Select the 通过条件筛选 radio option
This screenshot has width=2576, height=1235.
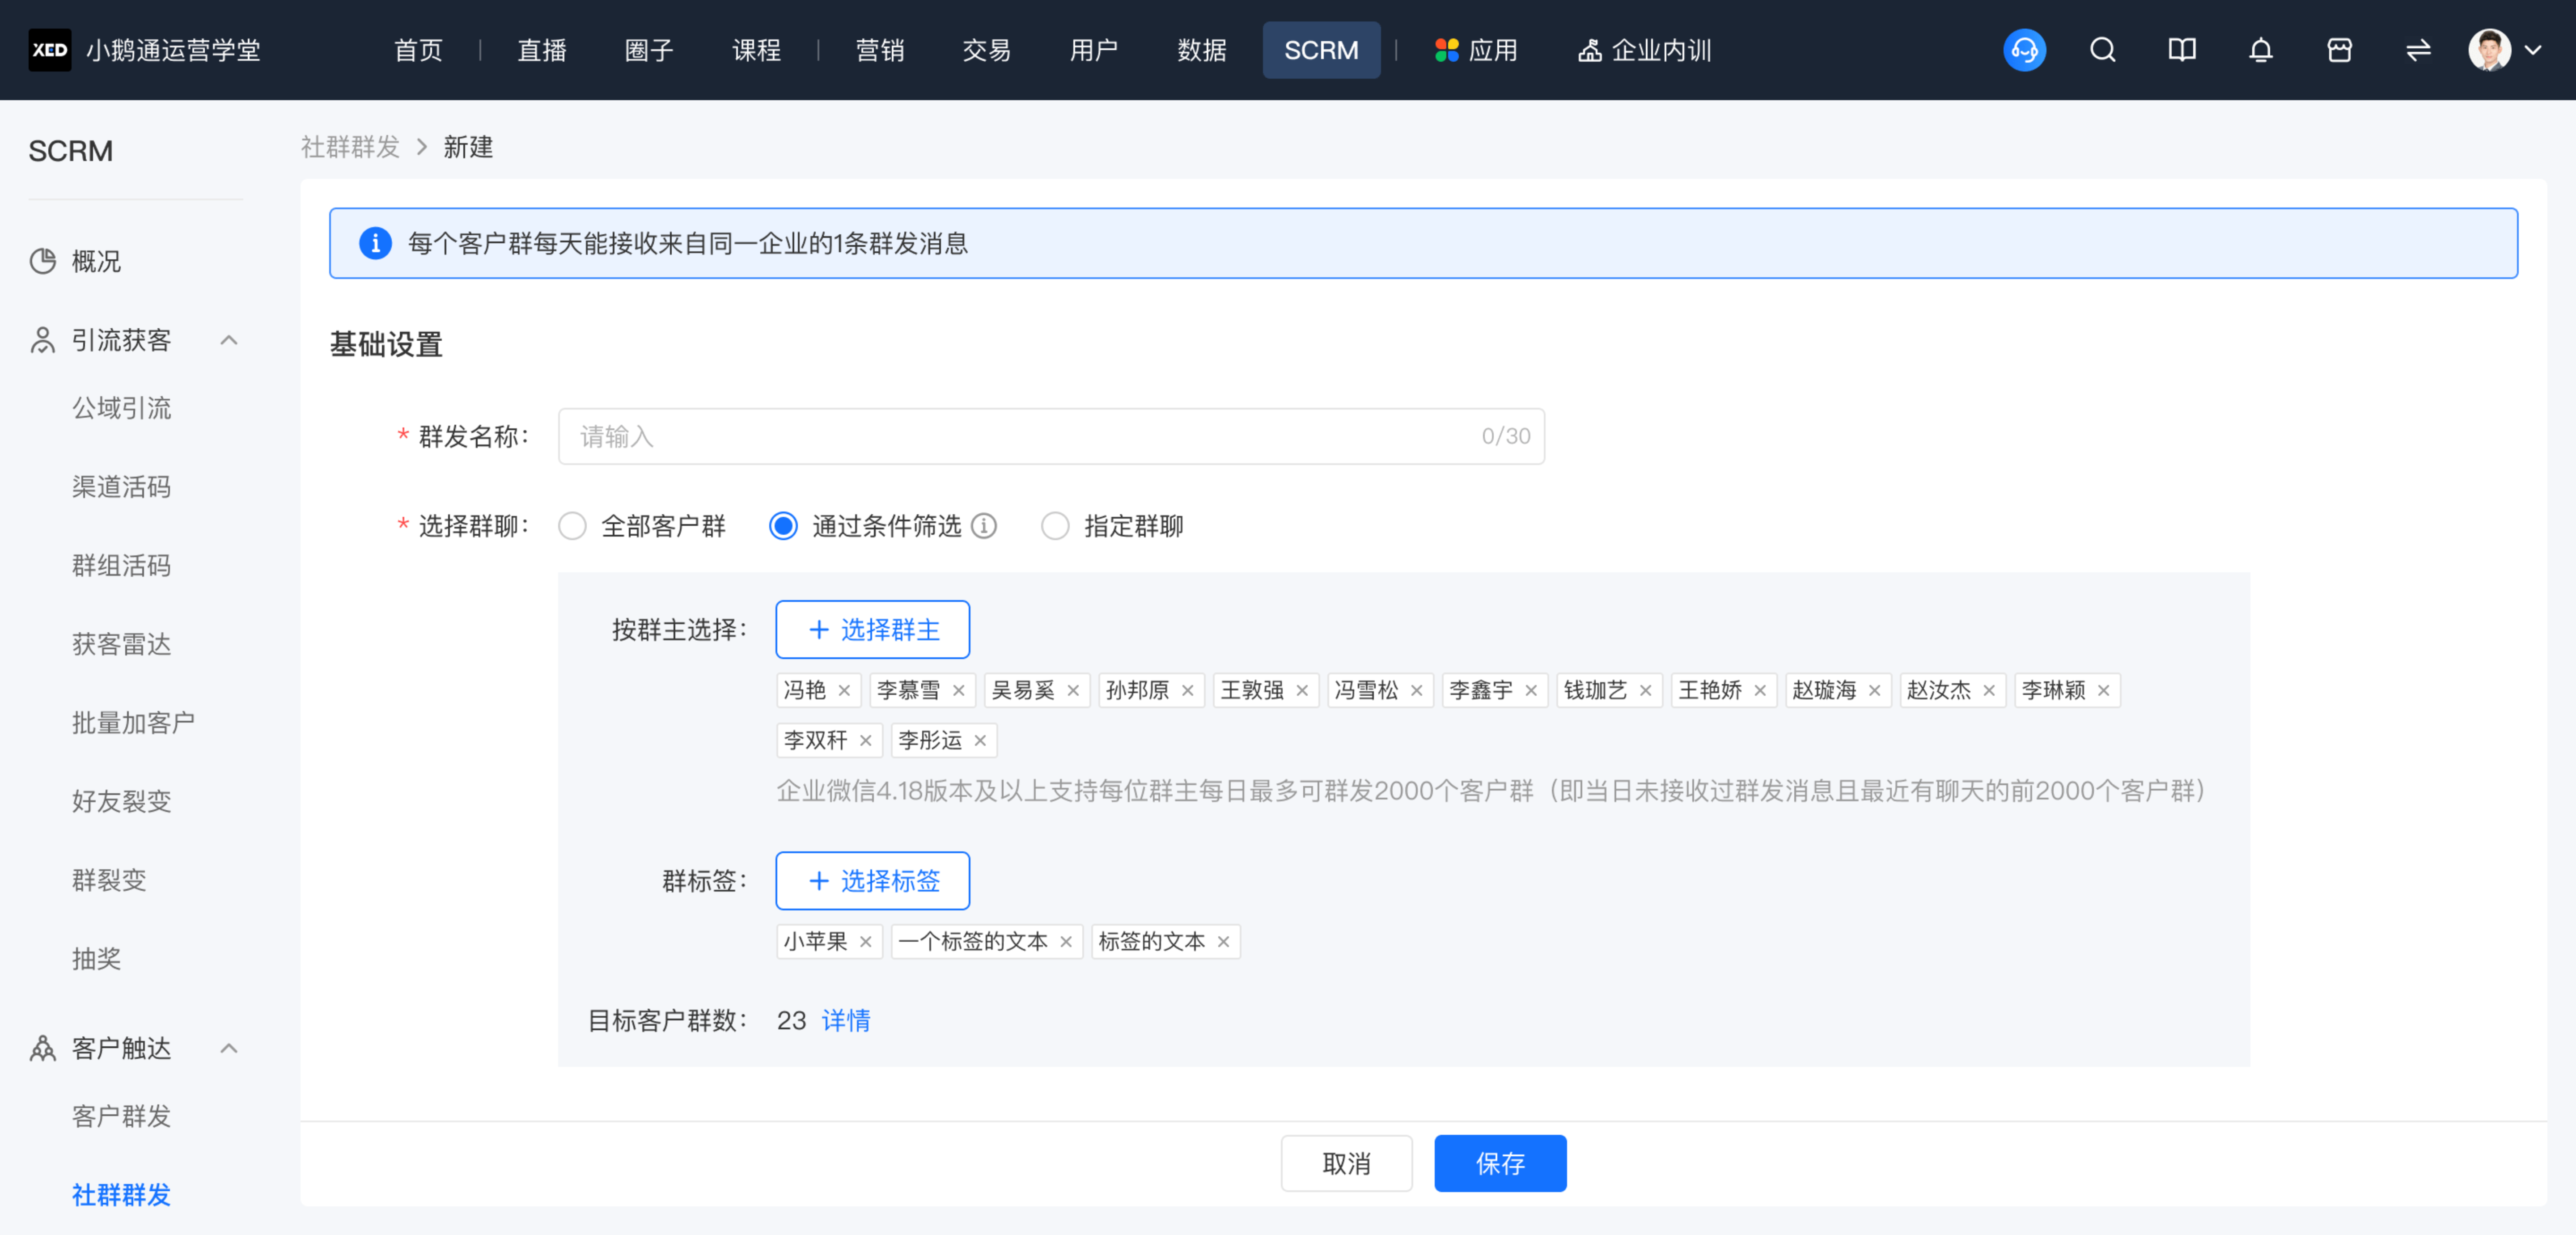(x=783, y=526)
